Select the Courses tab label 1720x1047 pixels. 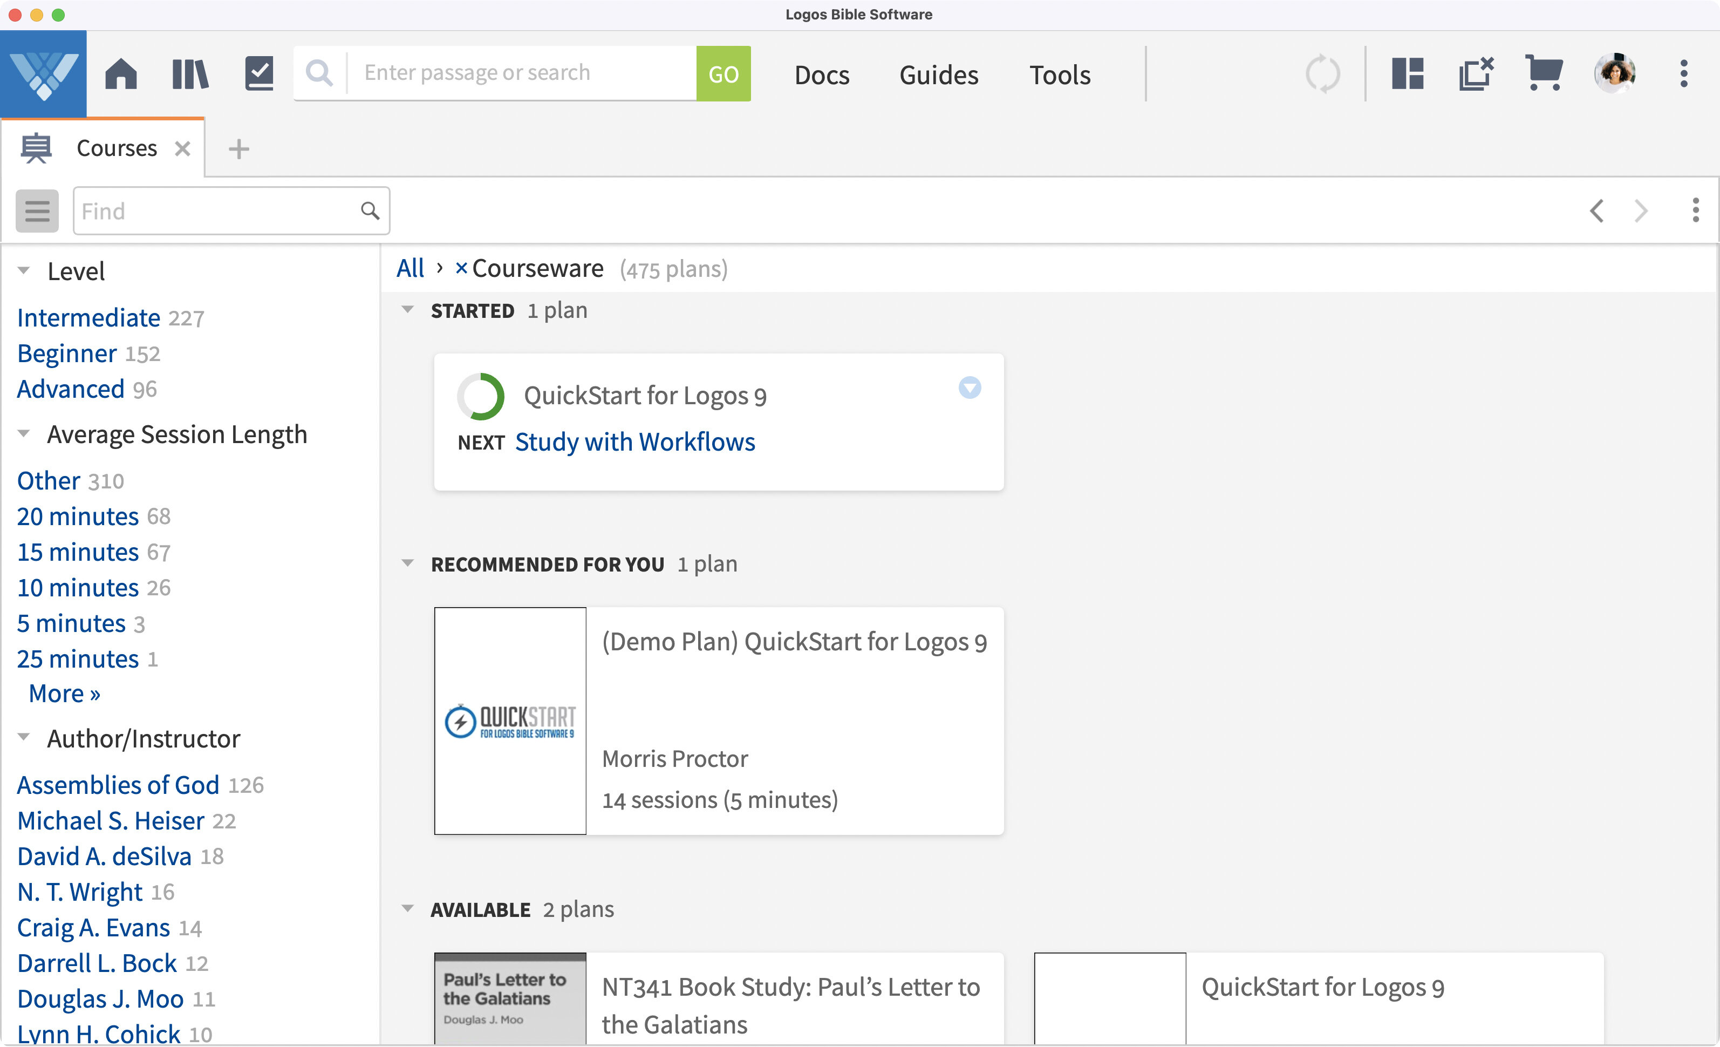pyautogui.click(x=117, y=148)
